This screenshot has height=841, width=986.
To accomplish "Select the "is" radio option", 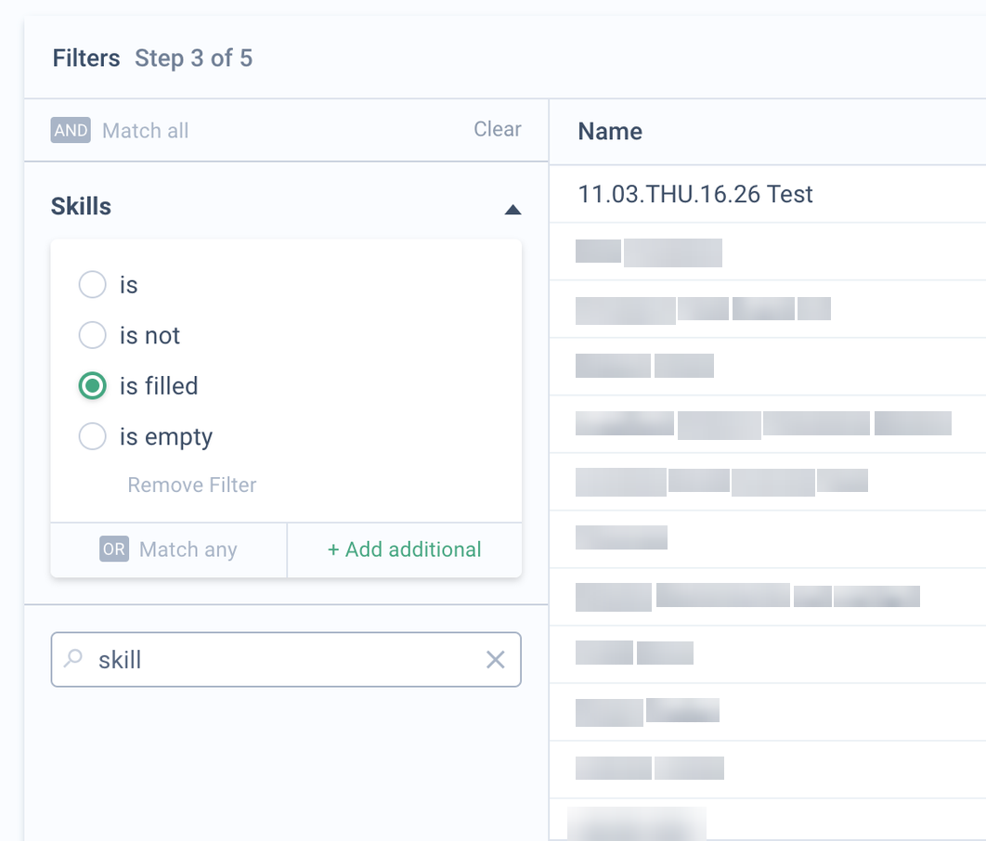I will click(93, 284).
